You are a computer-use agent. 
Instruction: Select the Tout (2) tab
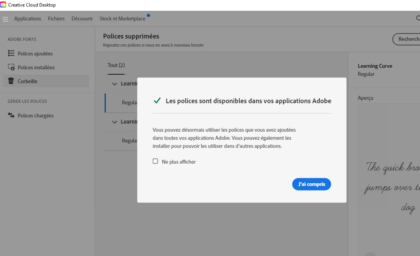[116, 65]
